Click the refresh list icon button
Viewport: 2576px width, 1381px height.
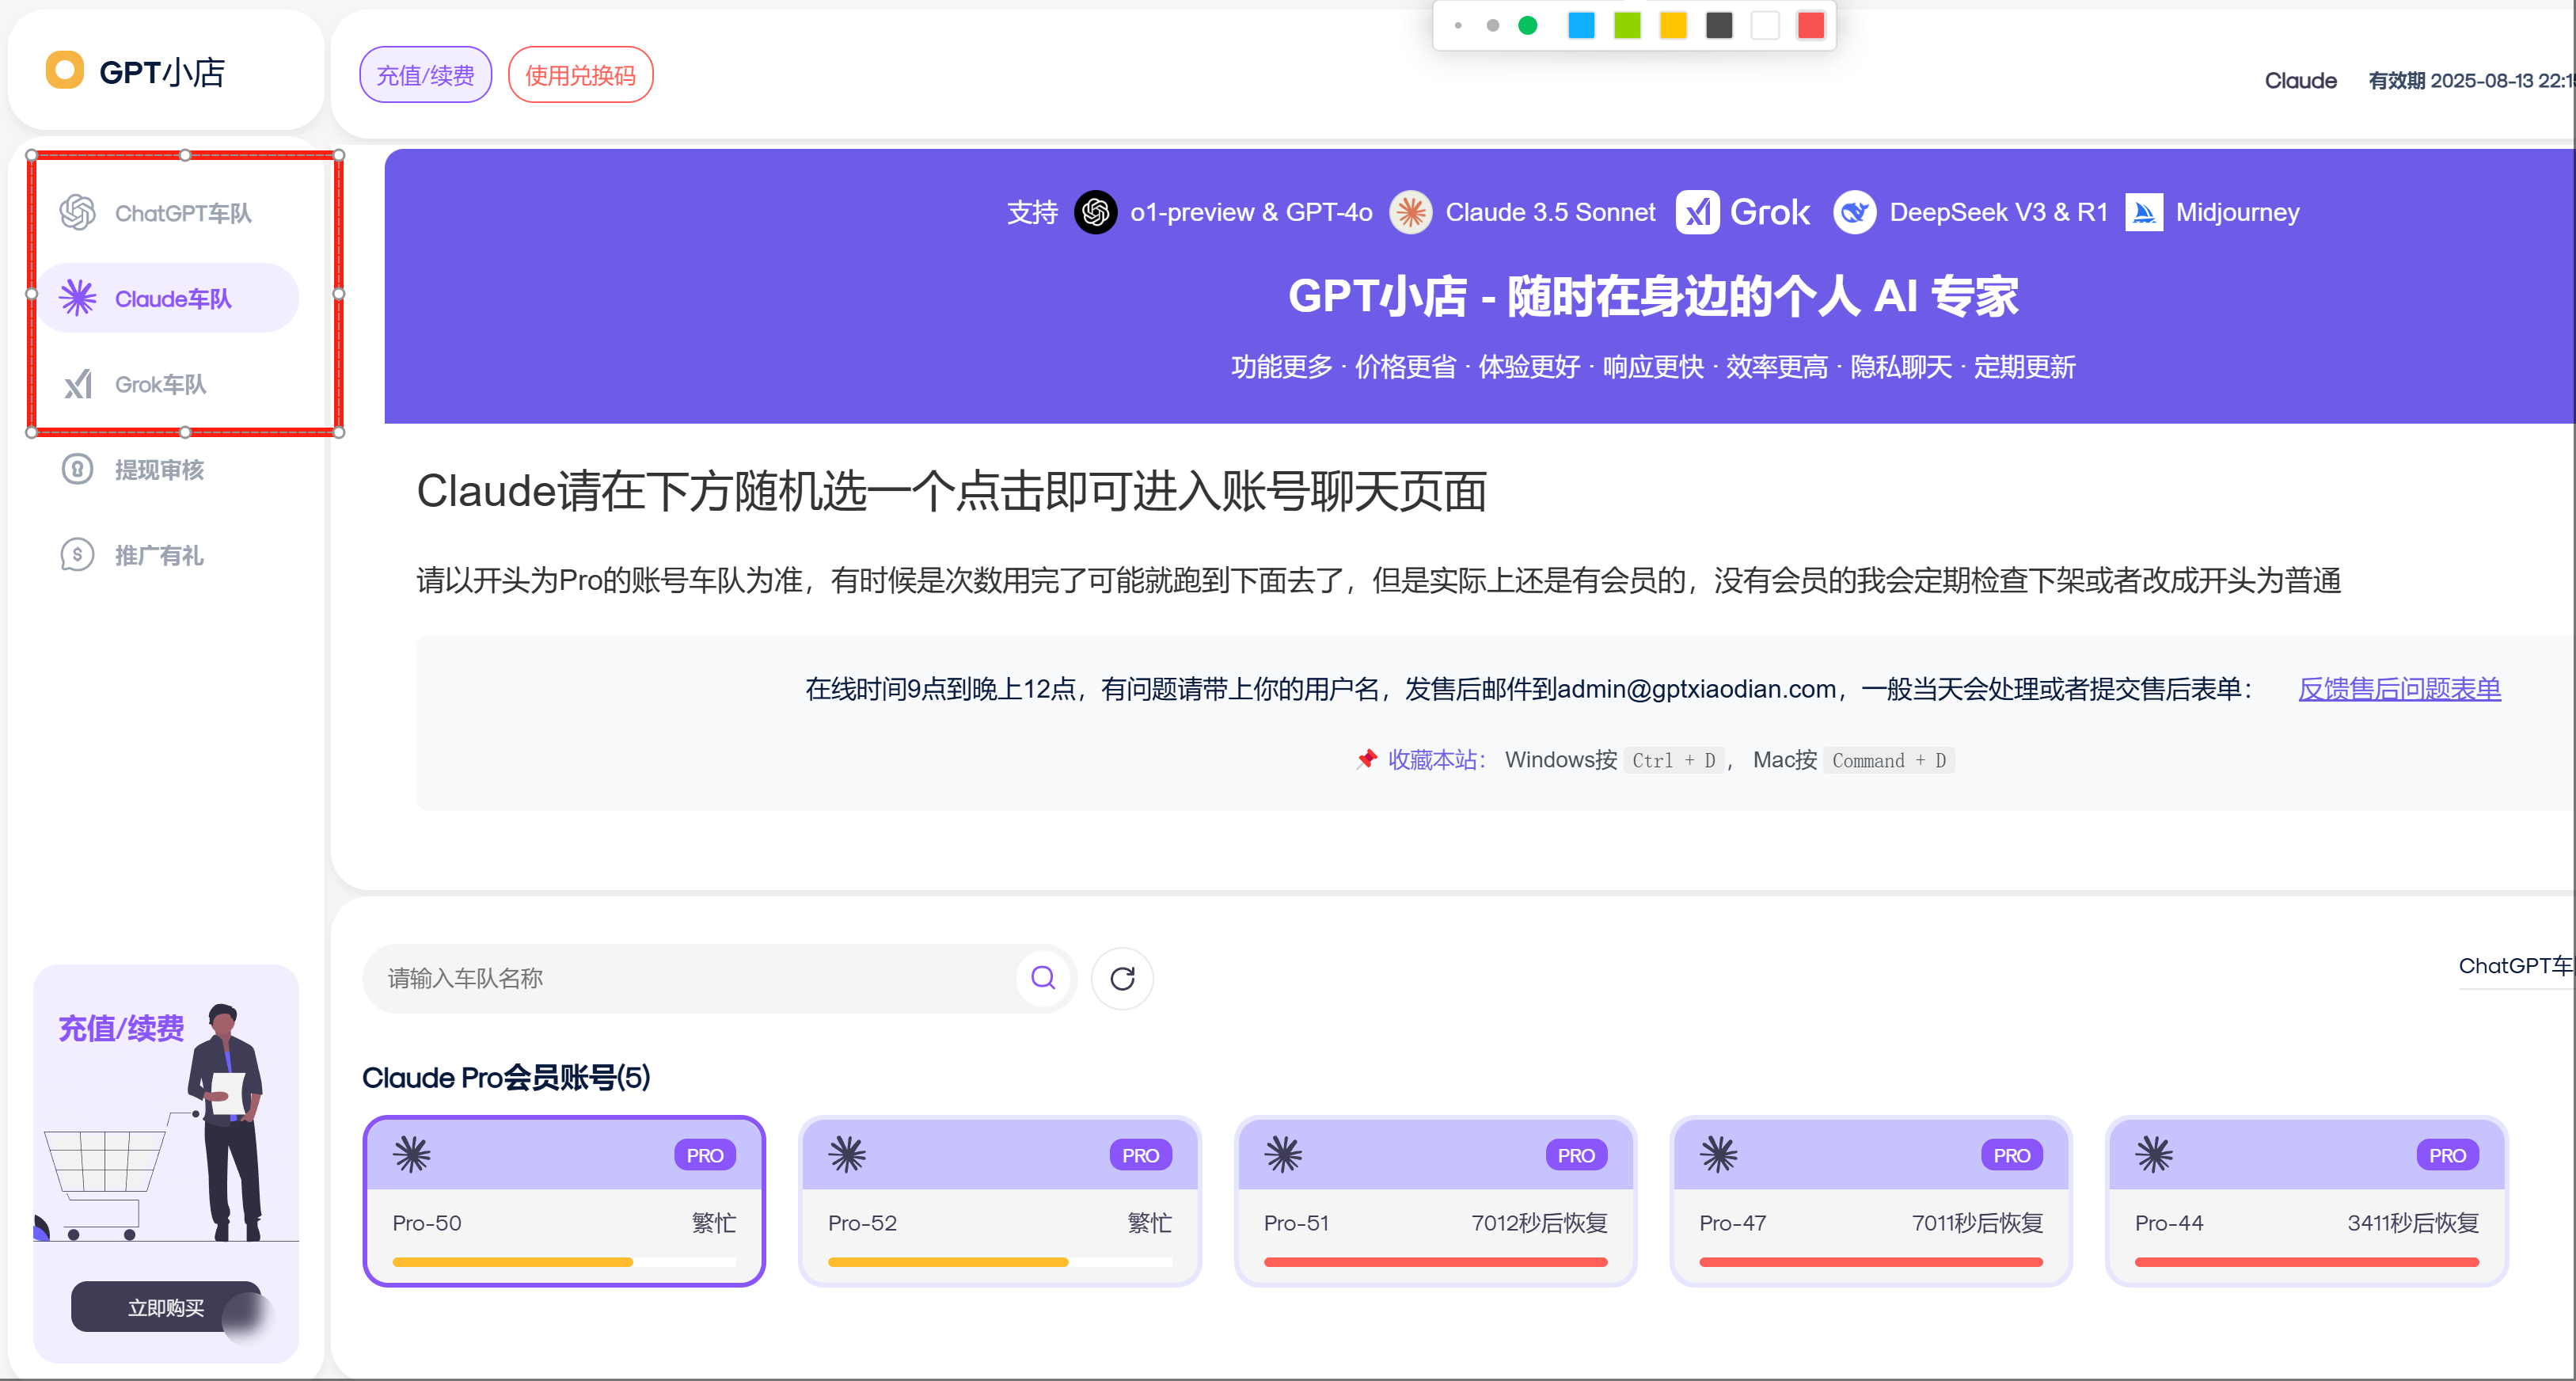1122,978
